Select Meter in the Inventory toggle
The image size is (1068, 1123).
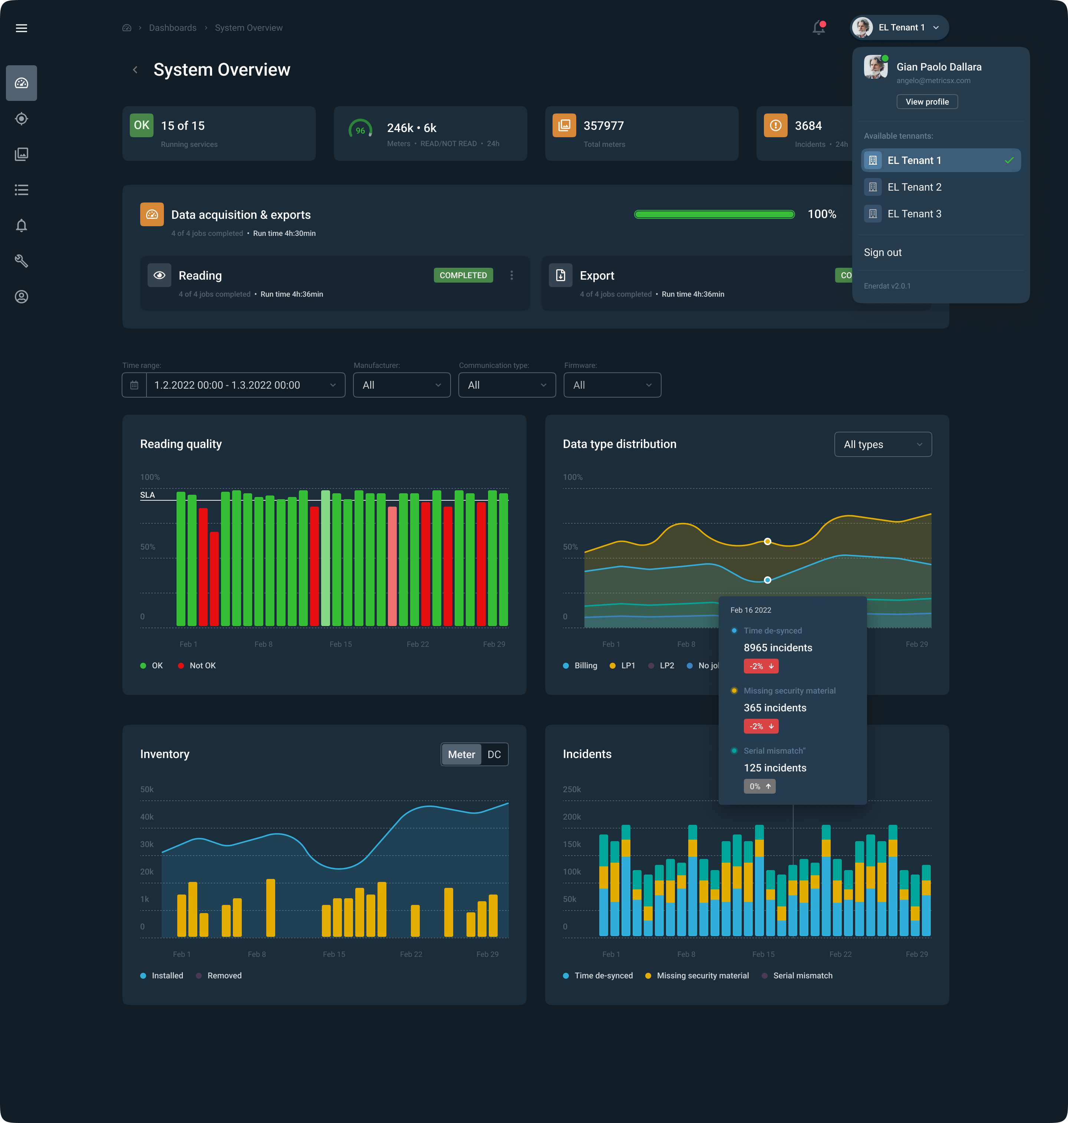coord(461,755)
